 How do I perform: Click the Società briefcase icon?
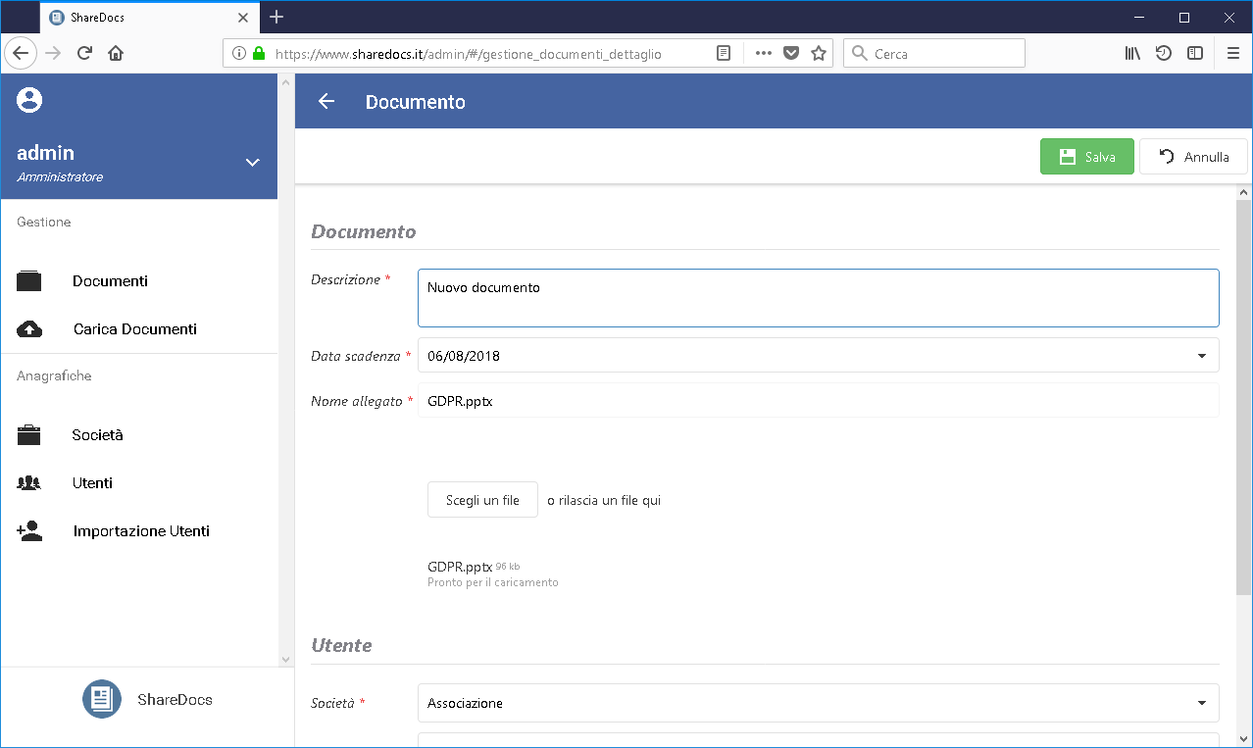pyautogui.click(x=29, y=435)
